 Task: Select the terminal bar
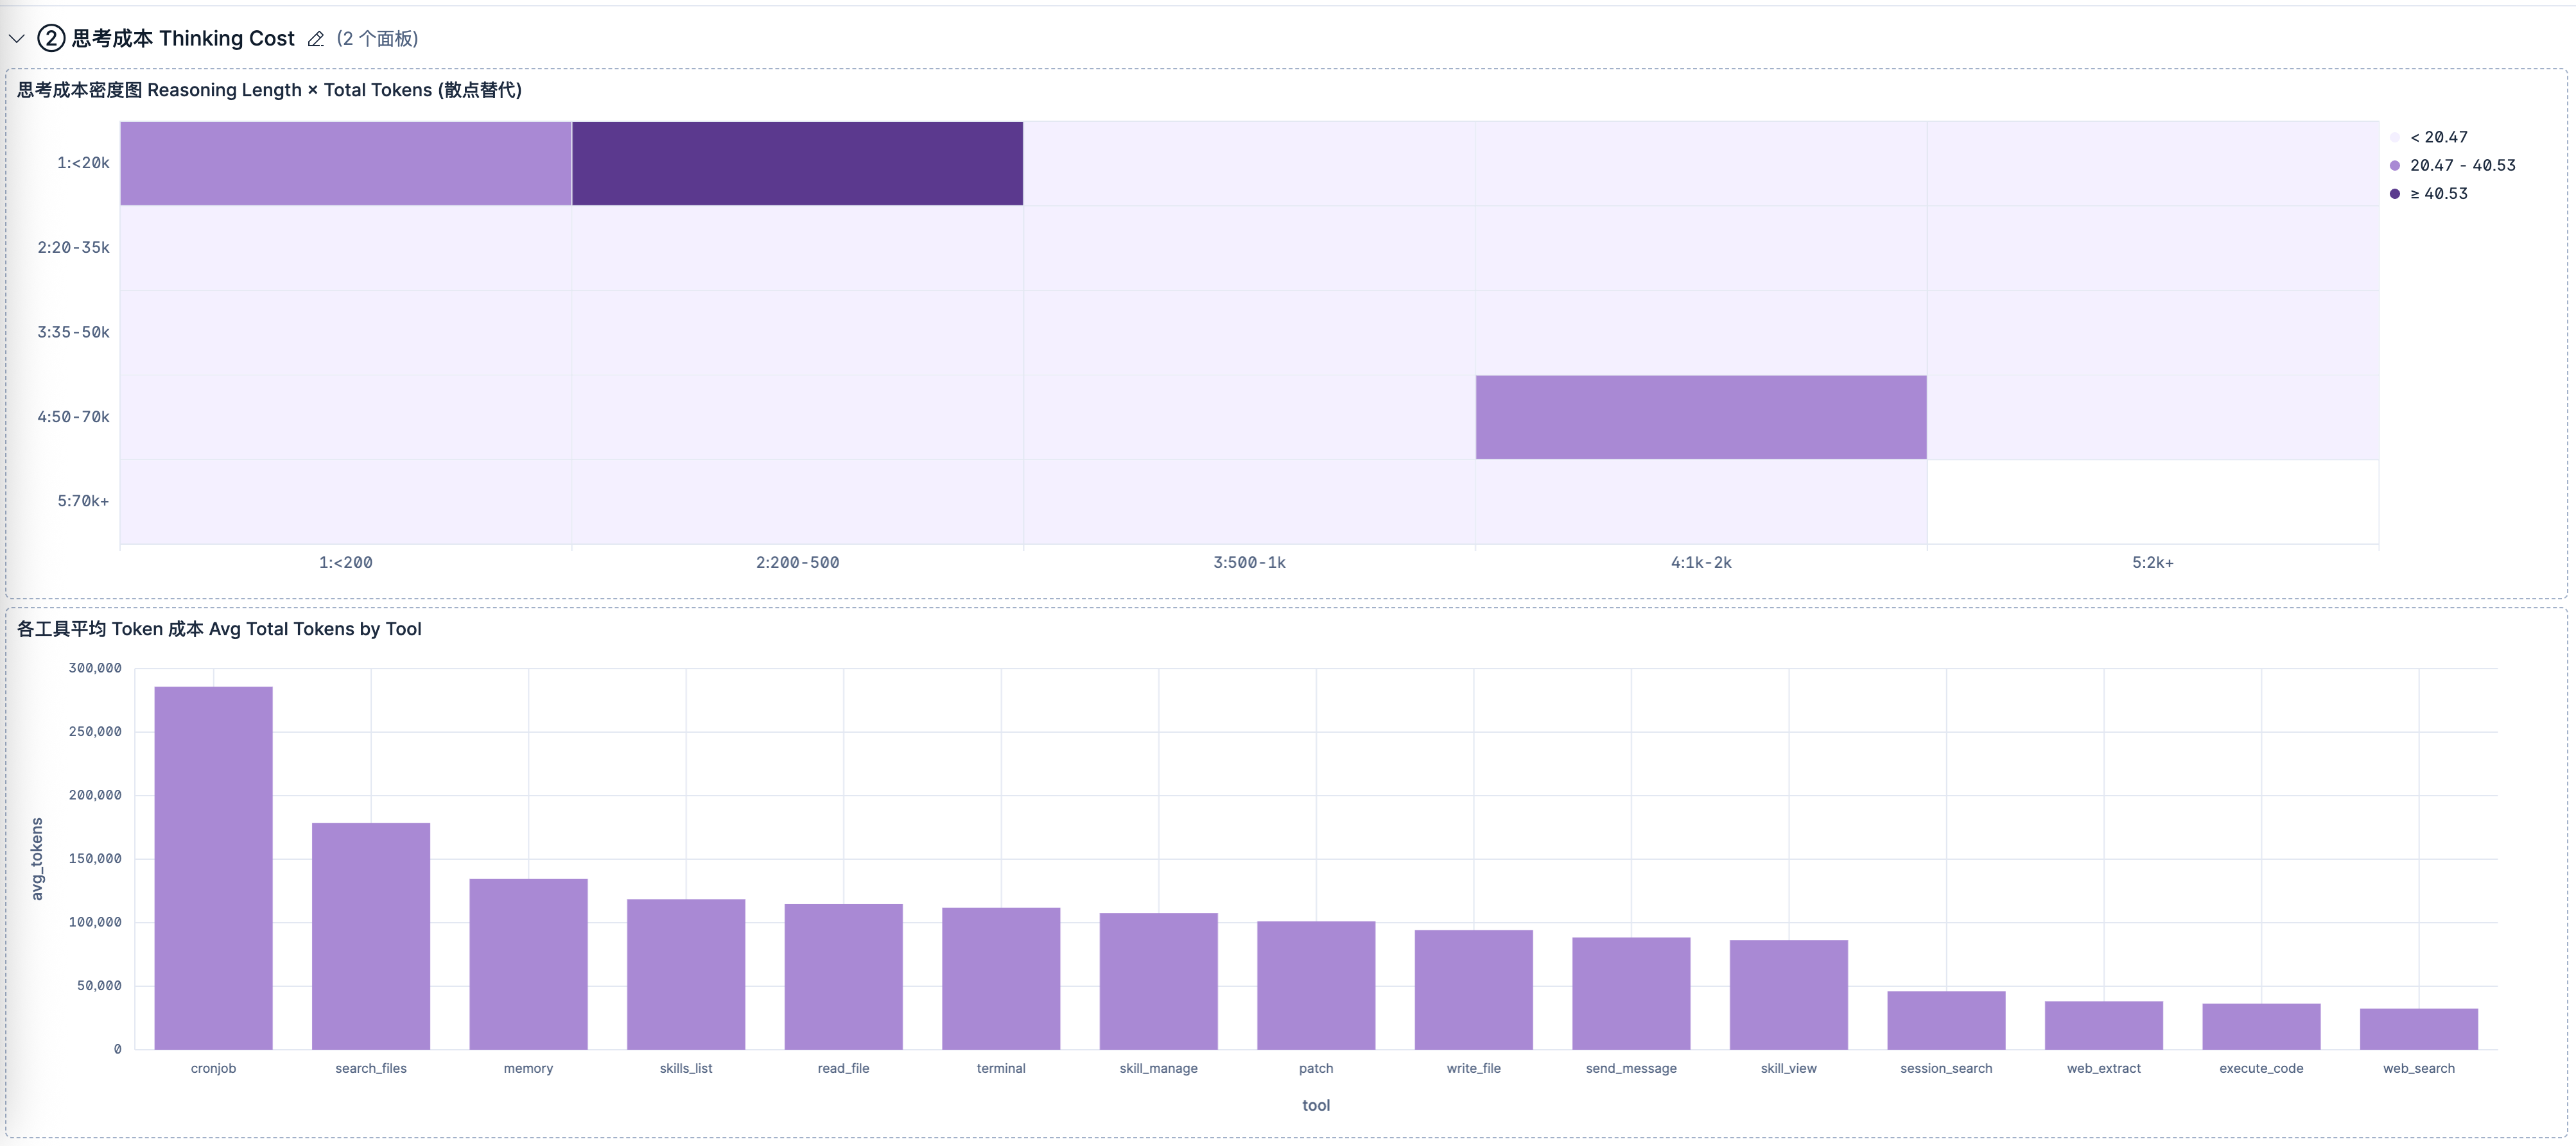pyautogui.click(x=1001, y=978)
